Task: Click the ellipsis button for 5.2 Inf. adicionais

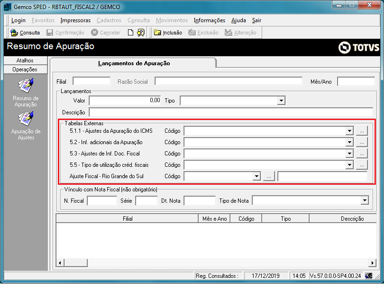Action: click(x=362, y=142)
